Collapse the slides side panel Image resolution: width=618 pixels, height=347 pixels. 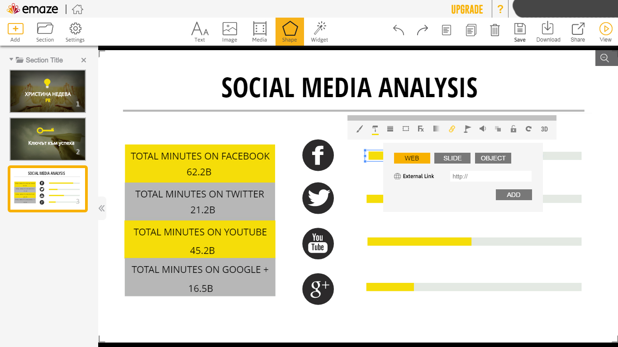click(x=102, y=208)
